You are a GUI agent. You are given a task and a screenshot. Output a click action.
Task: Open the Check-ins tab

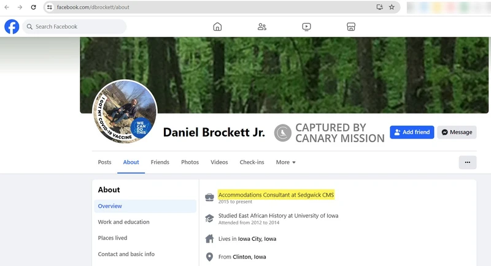[252, 162]
